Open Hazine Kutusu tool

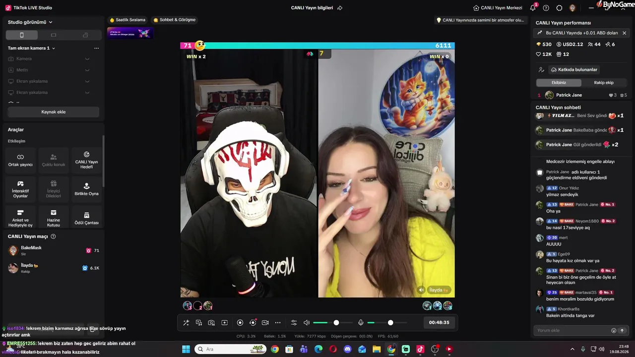54,217
